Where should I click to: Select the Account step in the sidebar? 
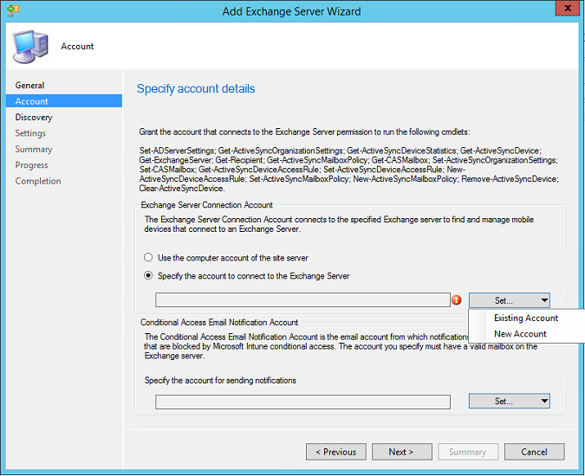(64, 101)
